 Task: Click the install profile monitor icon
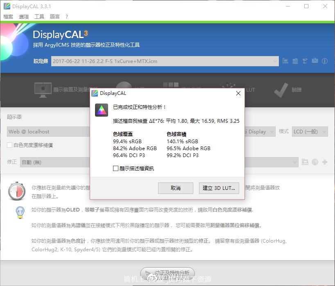285,61
